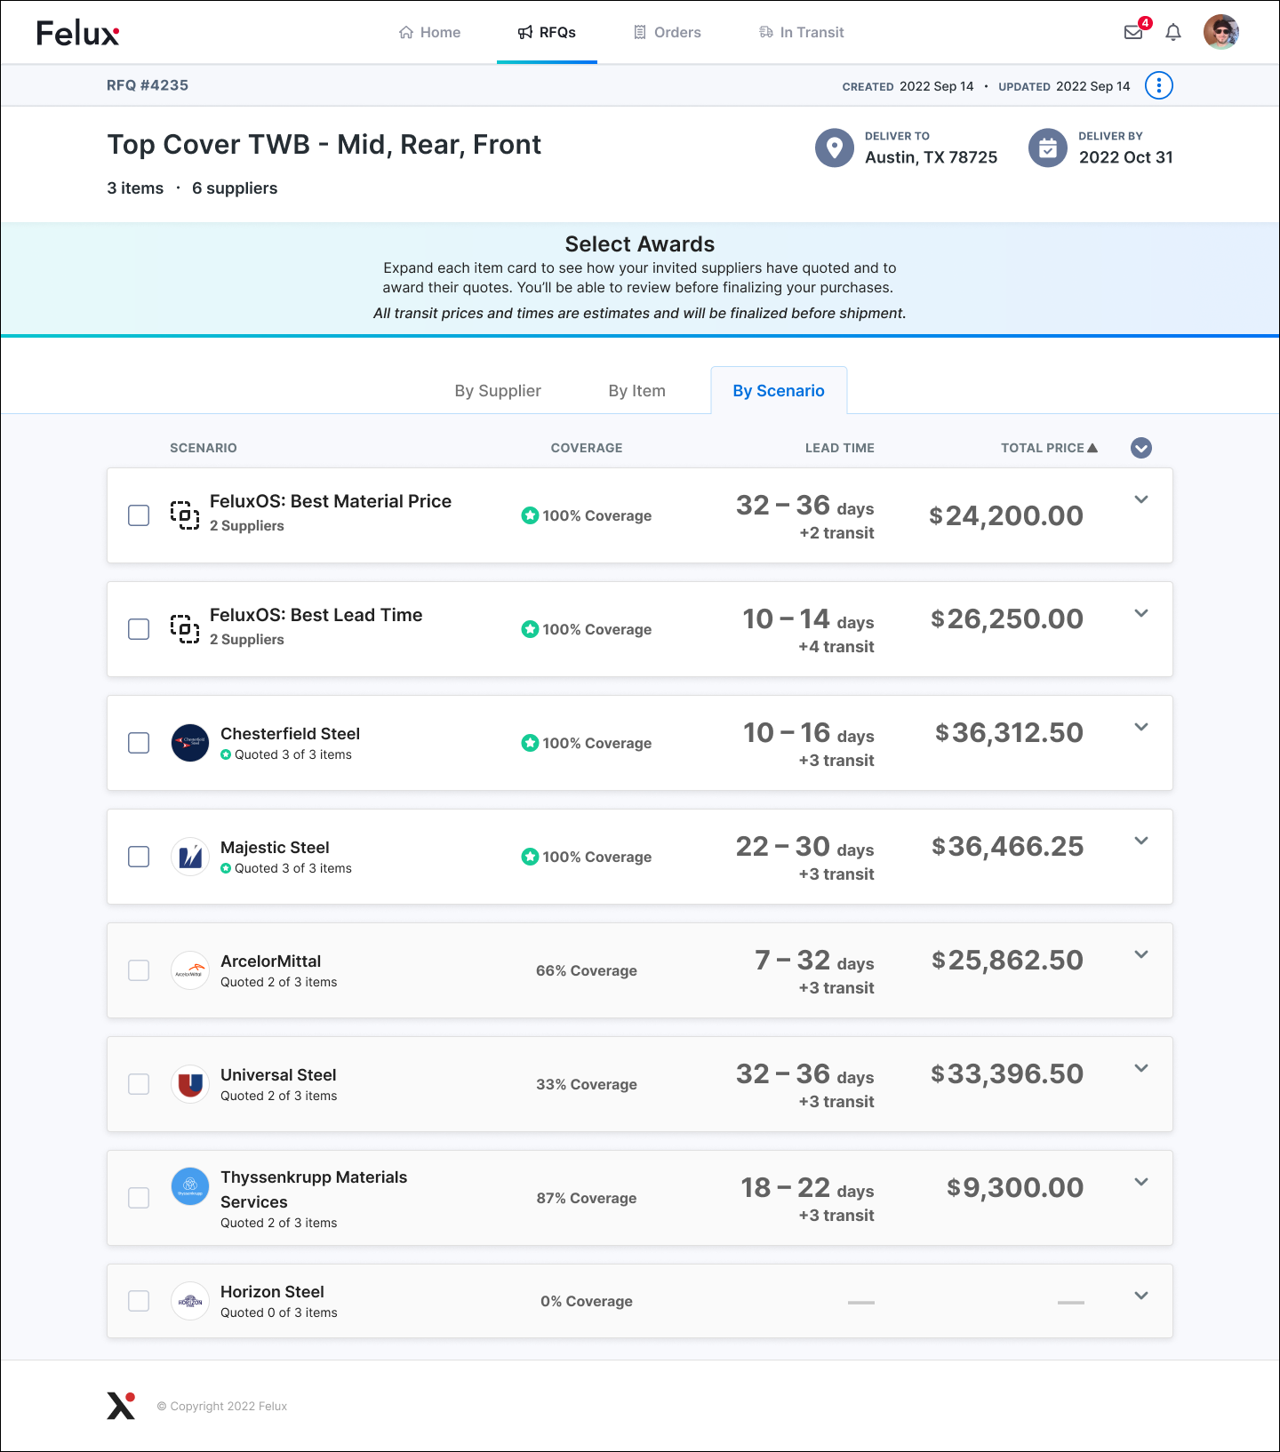
Task: Click the Copyright 2022 Felux footer text
Action: (x=222, y=1406)
